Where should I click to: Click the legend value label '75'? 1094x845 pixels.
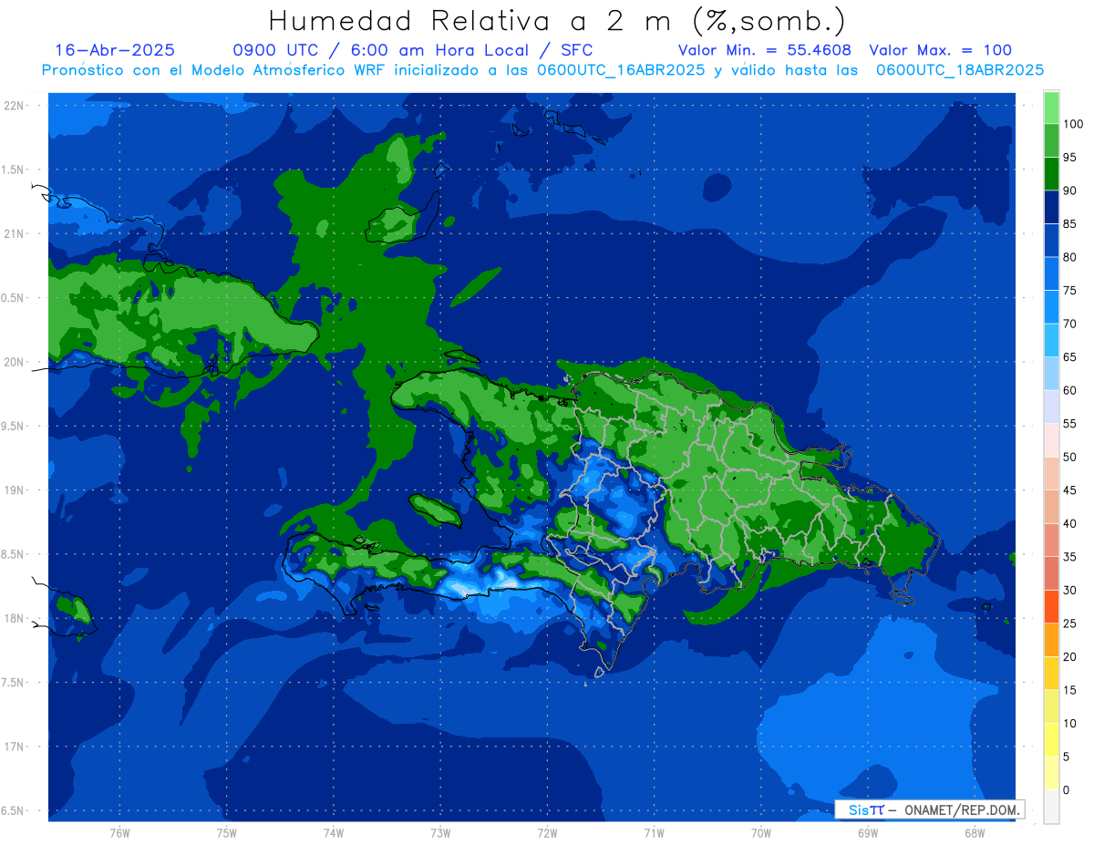coord(1069,291)
